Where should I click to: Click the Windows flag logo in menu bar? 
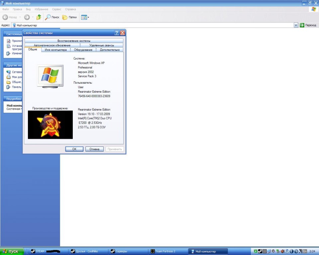[314, 9]
